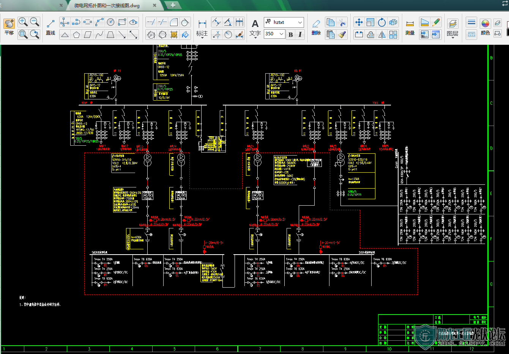The width and height of the screenshot is (509, 354).
Task: Select the move cross-arrows tool
Action: [x=359, y=22]
